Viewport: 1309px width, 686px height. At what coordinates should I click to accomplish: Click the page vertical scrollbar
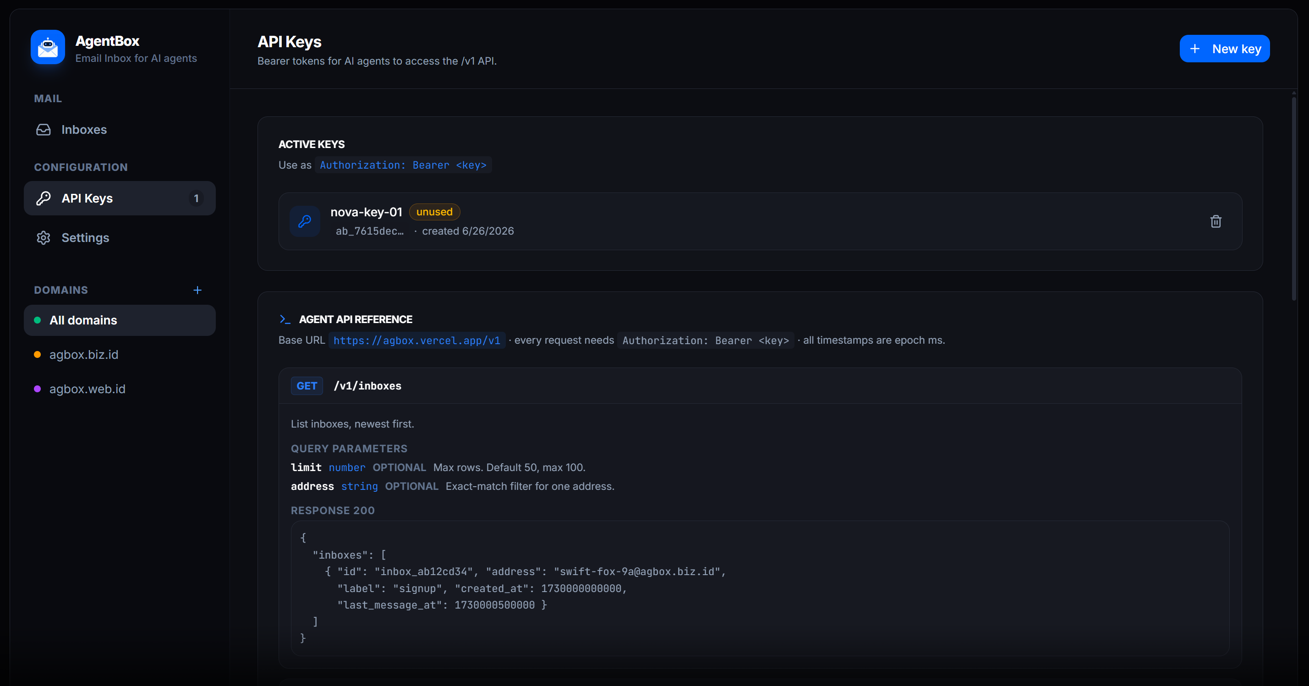tap(1294, 198)
